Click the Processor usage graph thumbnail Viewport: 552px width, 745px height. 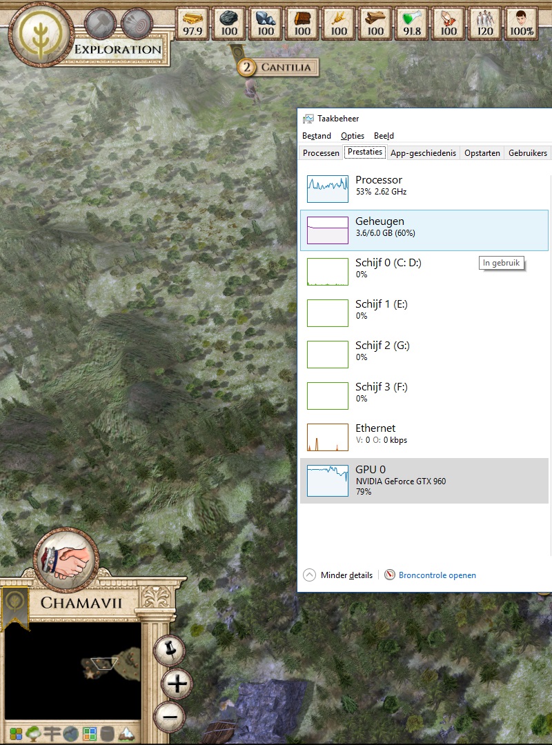[328, 188]
